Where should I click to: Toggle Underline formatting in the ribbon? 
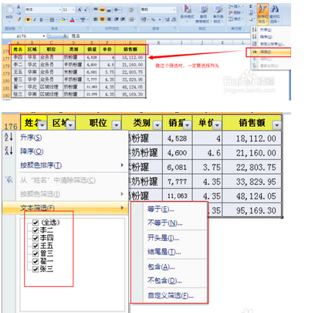click(x=41, y=19)
